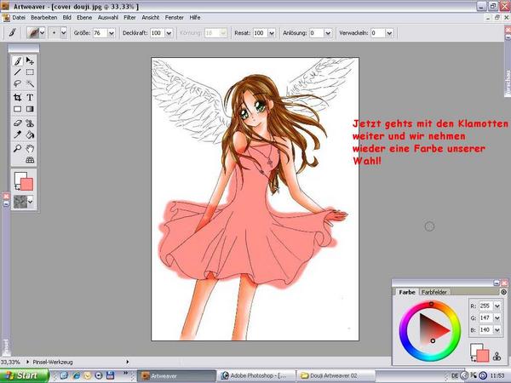Click the pink foreground color swatch in toolbox
The width and height of the screenshot is (511, 383).
coord(27,185)
